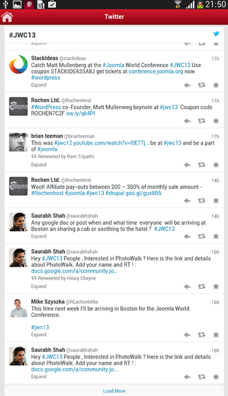Open the Twitter bird icon beside #JWC13

tap(216, 34)
